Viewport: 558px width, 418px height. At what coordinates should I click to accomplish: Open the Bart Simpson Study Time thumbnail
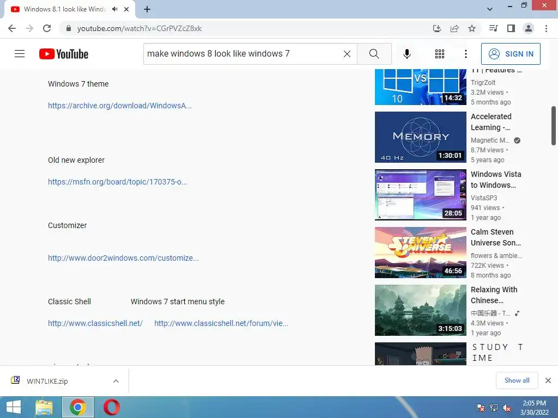coord(420,354)
